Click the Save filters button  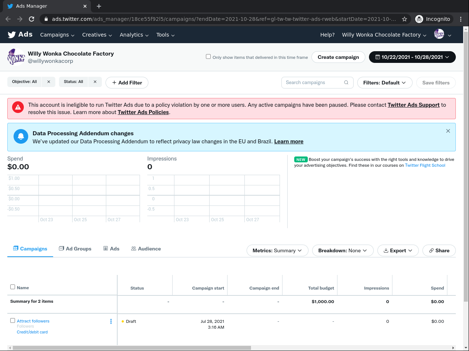click(436, 83)
